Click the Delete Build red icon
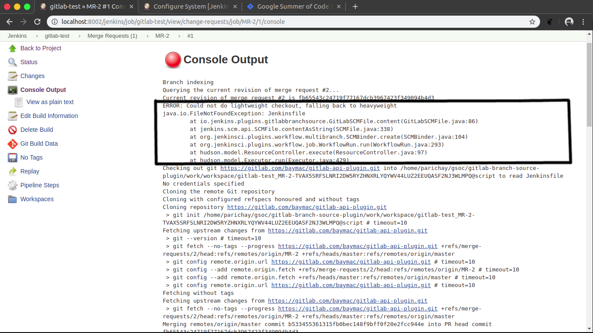This screenshot has height=333, width=593. pyautogui.click(x=13, y=130)
